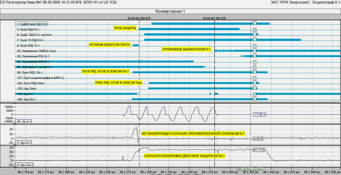Click time axis label '06 с 375 мс'
Viewport: 341px width, 175px height.
click(210, 171)
